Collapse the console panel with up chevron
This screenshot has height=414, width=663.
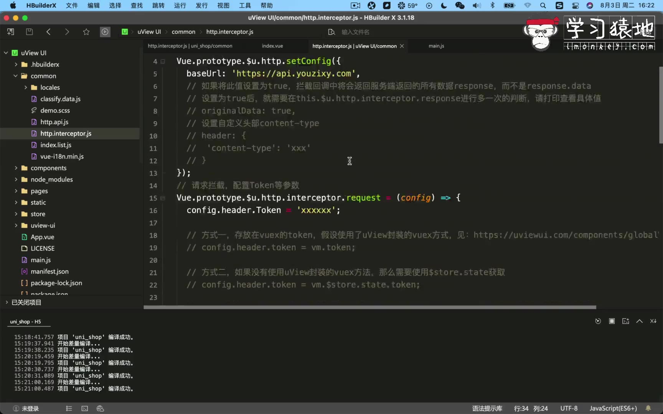(x=639, y=321)
